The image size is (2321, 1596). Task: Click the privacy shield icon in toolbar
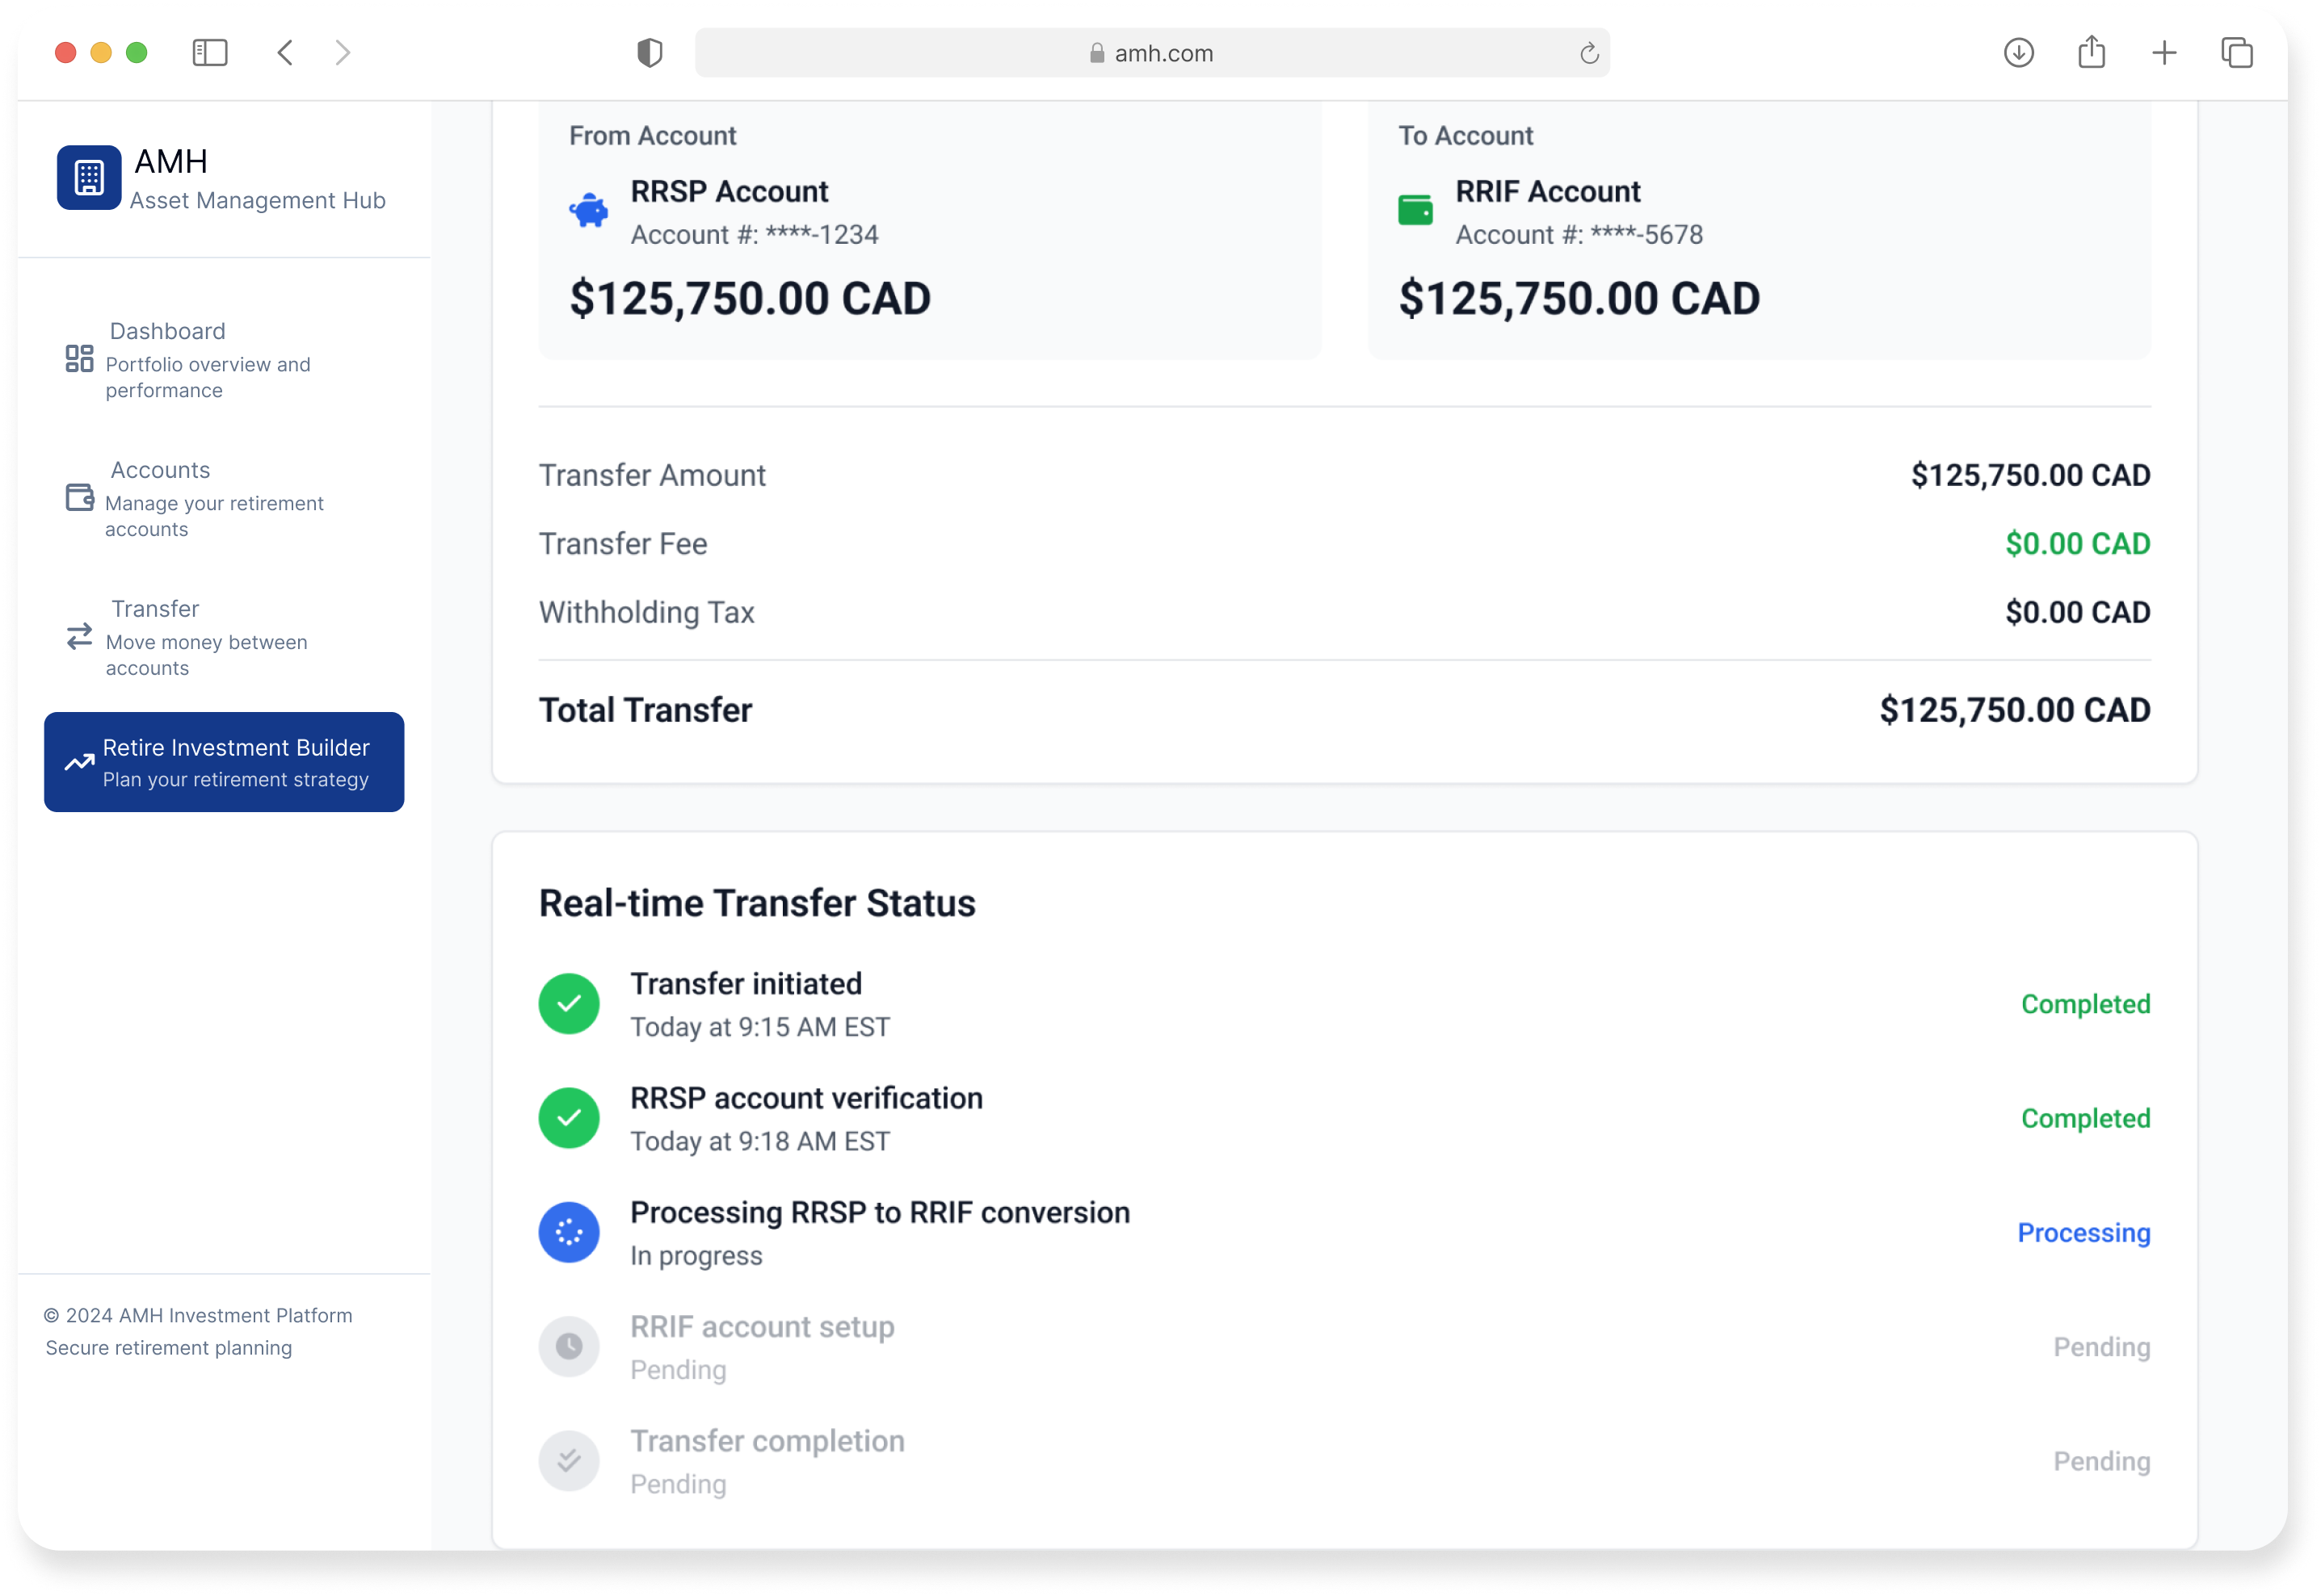point(650,53)
